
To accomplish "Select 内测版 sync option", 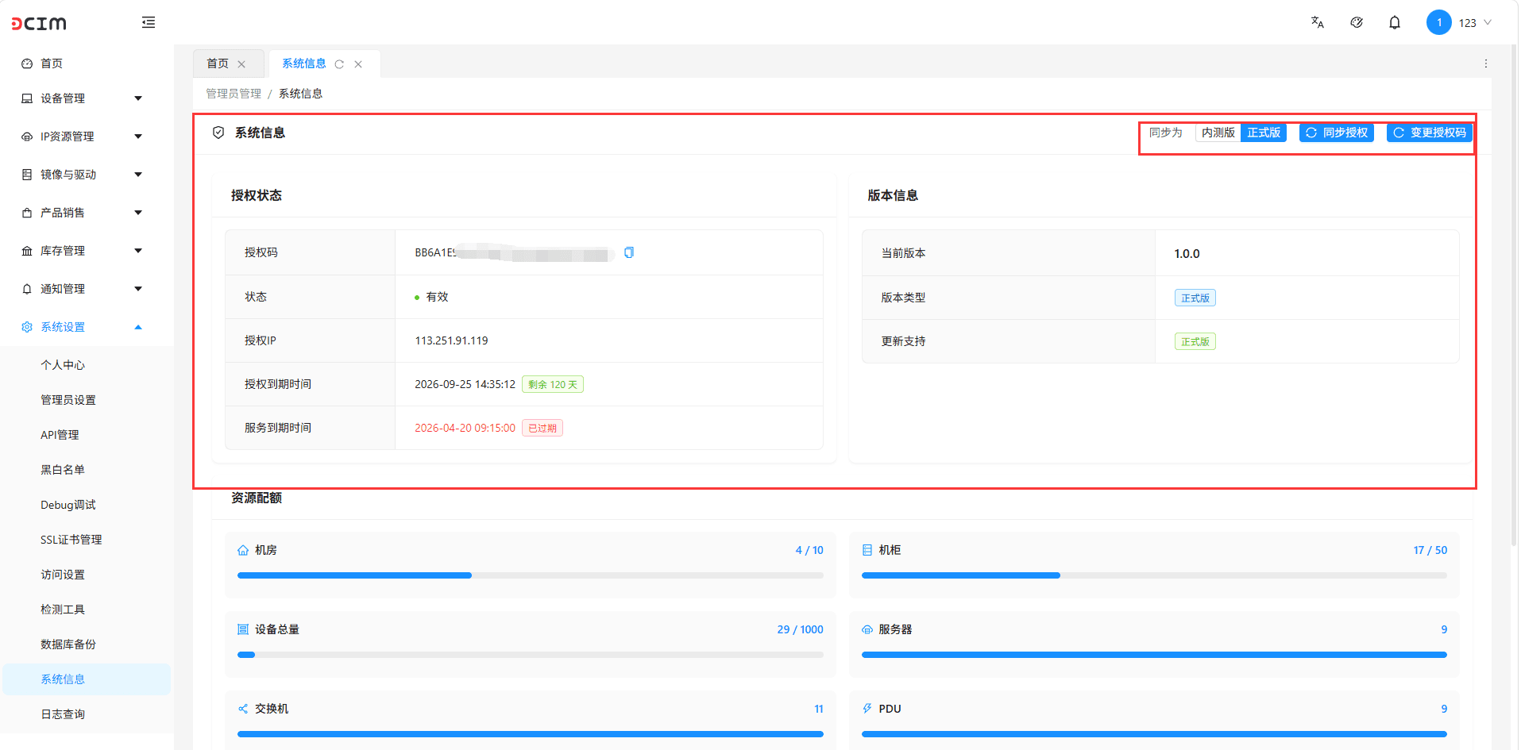I will 1218,133.
